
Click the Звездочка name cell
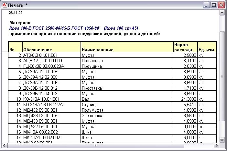127,116
